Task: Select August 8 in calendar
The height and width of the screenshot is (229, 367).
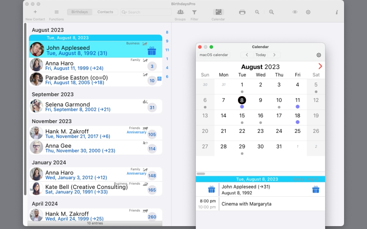Action: coord(242,100)
